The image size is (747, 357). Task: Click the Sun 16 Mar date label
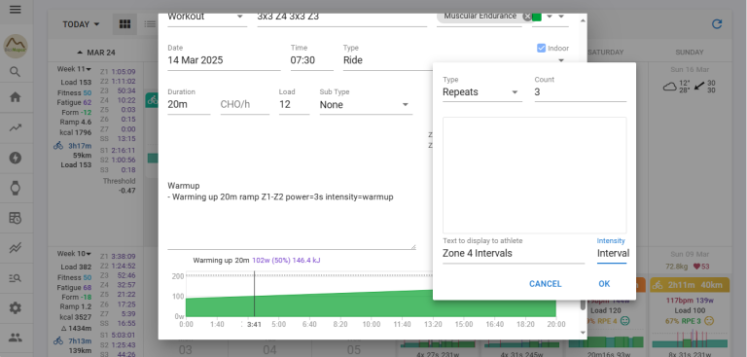pyautogui.click(x=690, y=70)
